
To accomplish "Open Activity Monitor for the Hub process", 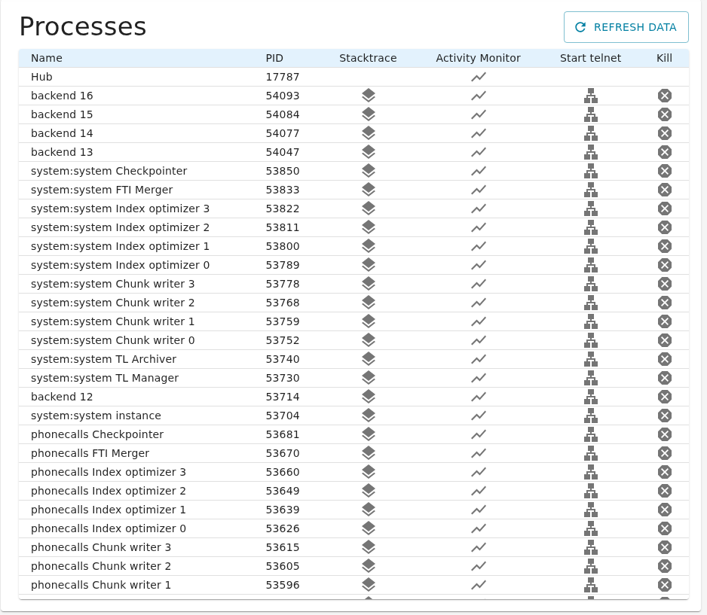I will pos(479,77).
